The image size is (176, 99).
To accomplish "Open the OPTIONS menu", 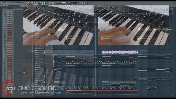I will pyautogui.click(x=15, y=4).
